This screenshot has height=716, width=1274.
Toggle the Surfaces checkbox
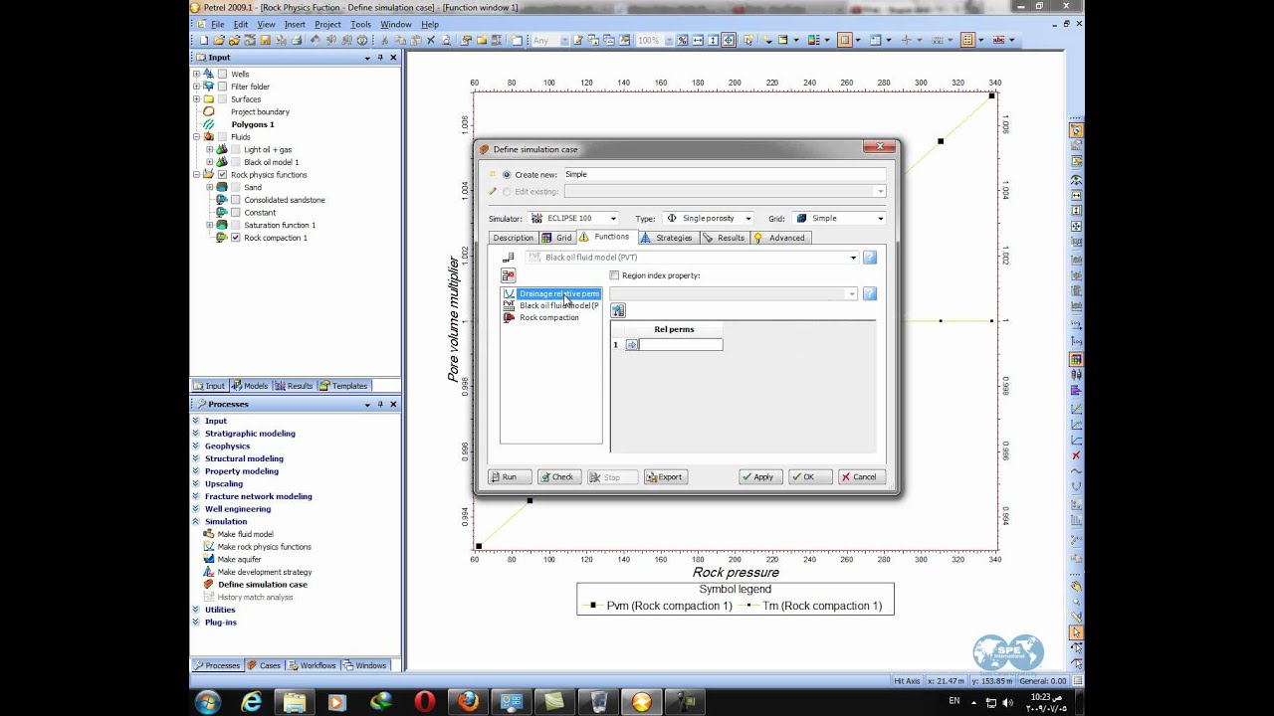[222, 99]
